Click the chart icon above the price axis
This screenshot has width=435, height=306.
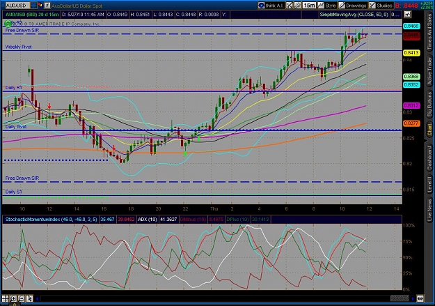click(408, 14)
